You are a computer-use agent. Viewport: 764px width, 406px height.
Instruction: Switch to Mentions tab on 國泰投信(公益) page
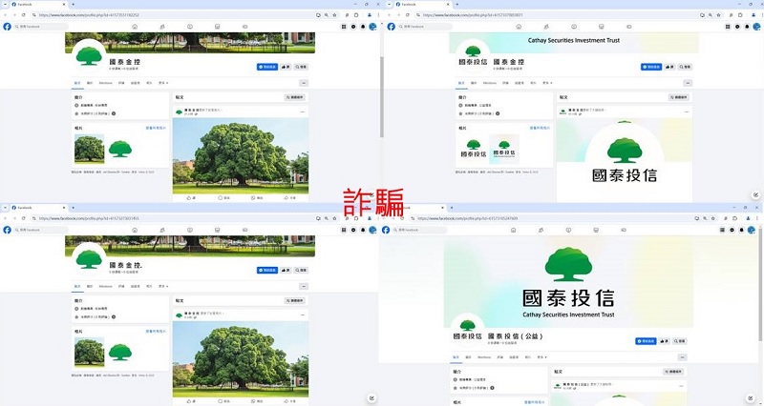[484, 357]
